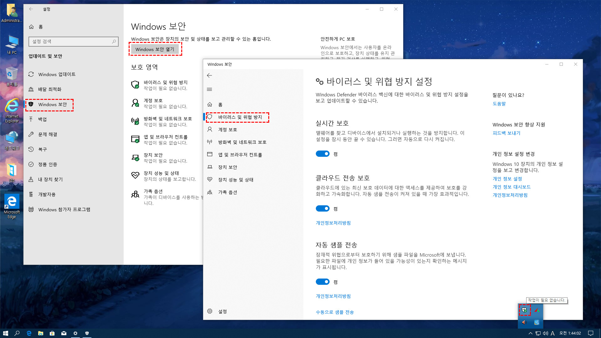Launch Edge from the taskbar
Image resolution: width=601 pixels, height=338 pixels.
[29, 333]
